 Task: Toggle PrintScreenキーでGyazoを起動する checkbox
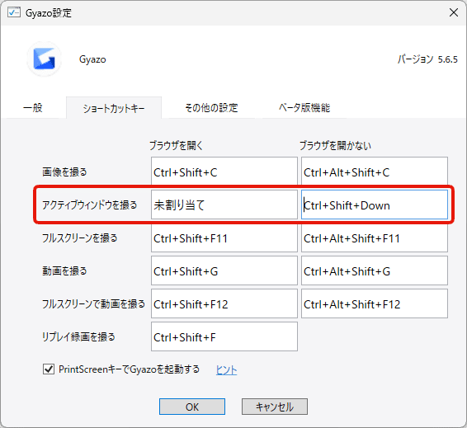pyautogui.click(x=49, y=369)
